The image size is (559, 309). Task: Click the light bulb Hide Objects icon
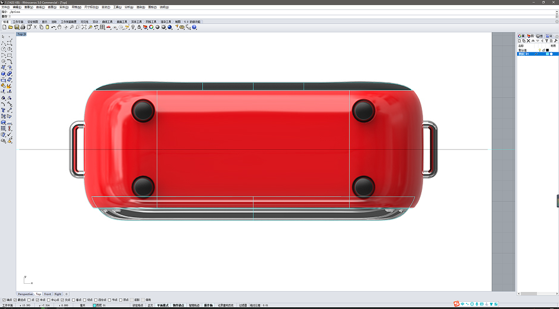(133, 27)
